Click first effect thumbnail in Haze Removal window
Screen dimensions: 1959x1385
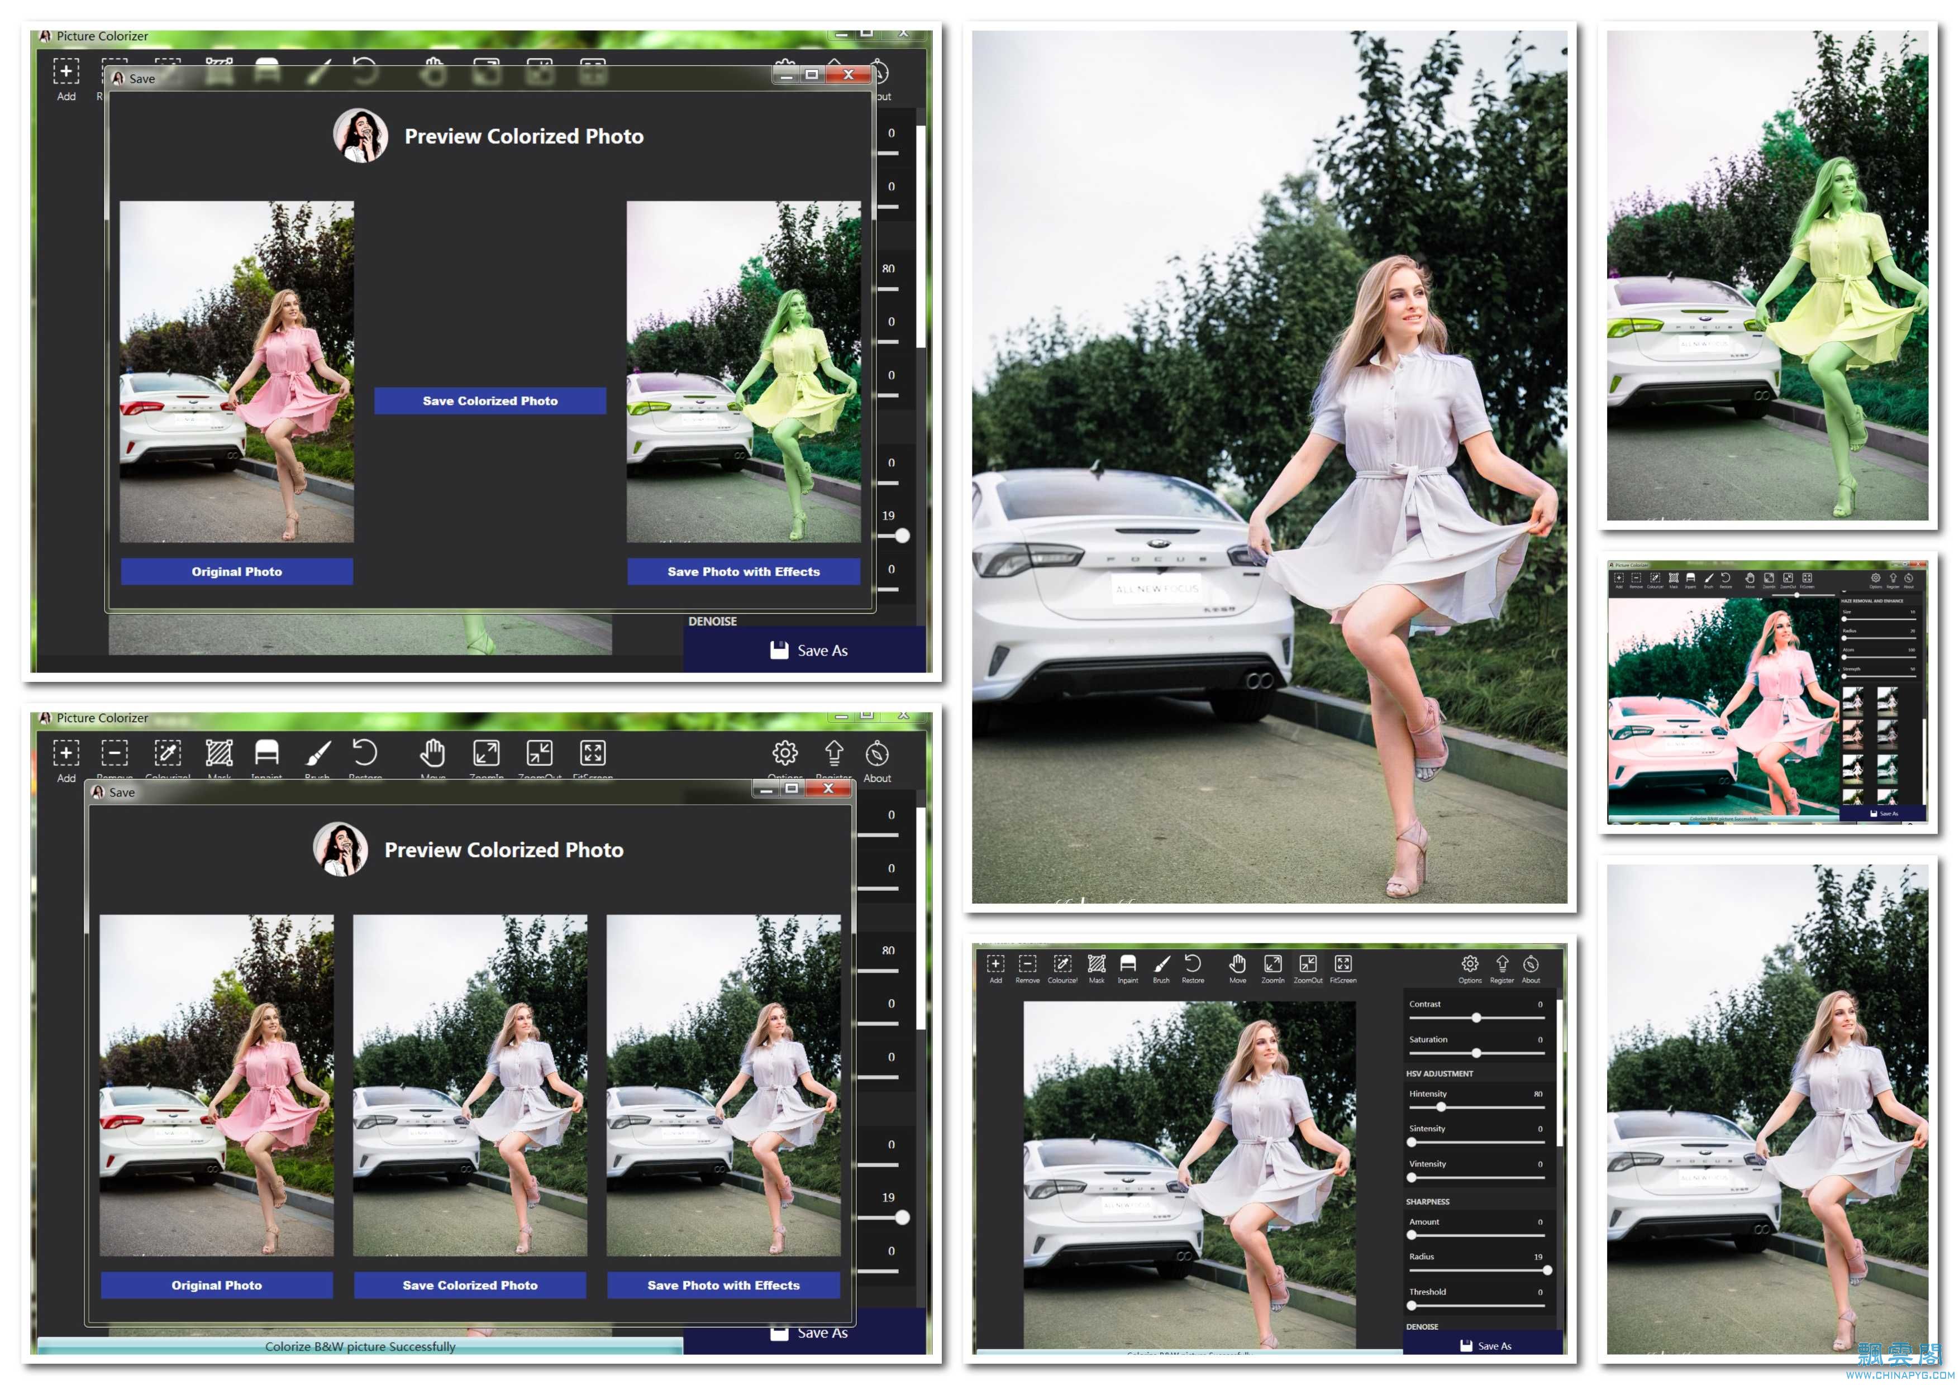click(x=1852, y=701)
